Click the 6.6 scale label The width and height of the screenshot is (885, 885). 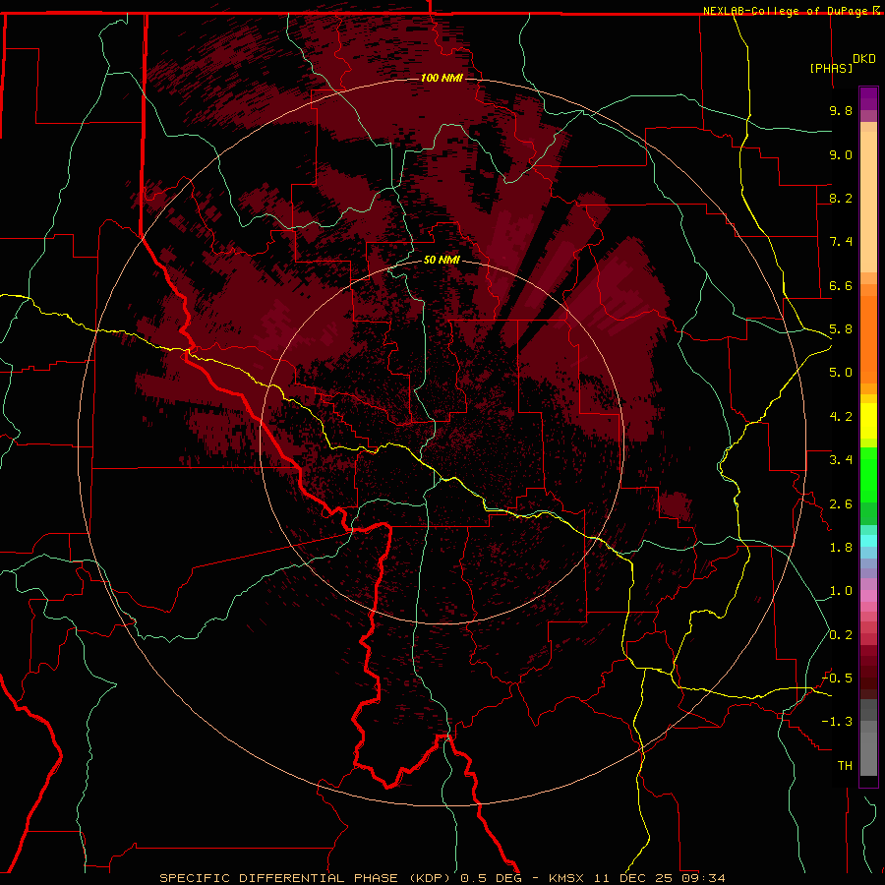[x=841, y=285]
